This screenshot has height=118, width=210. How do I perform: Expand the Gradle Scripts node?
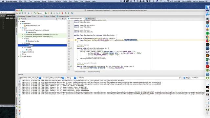coord(19,56)
